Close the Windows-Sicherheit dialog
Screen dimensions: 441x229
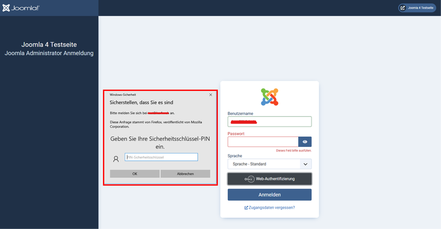click(210, 95)
